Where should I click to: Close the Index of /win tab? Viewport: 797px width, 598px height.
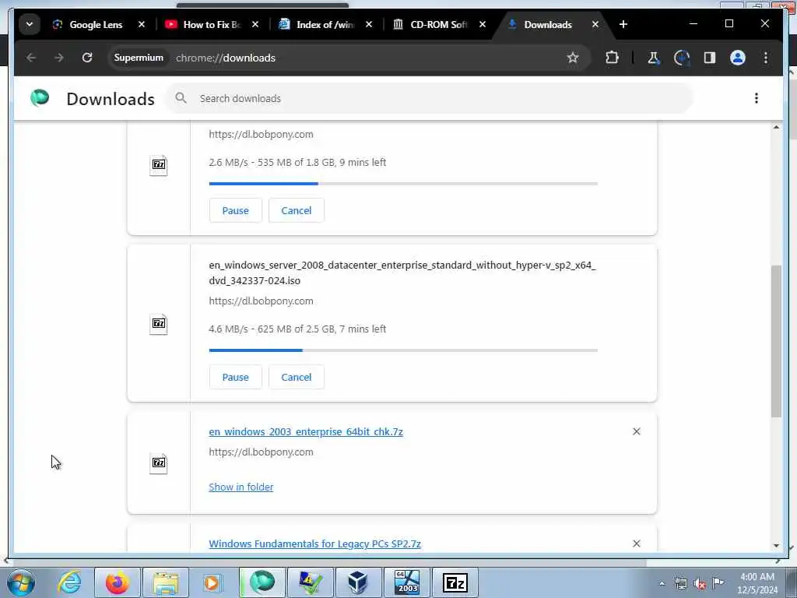coord(369,24)
